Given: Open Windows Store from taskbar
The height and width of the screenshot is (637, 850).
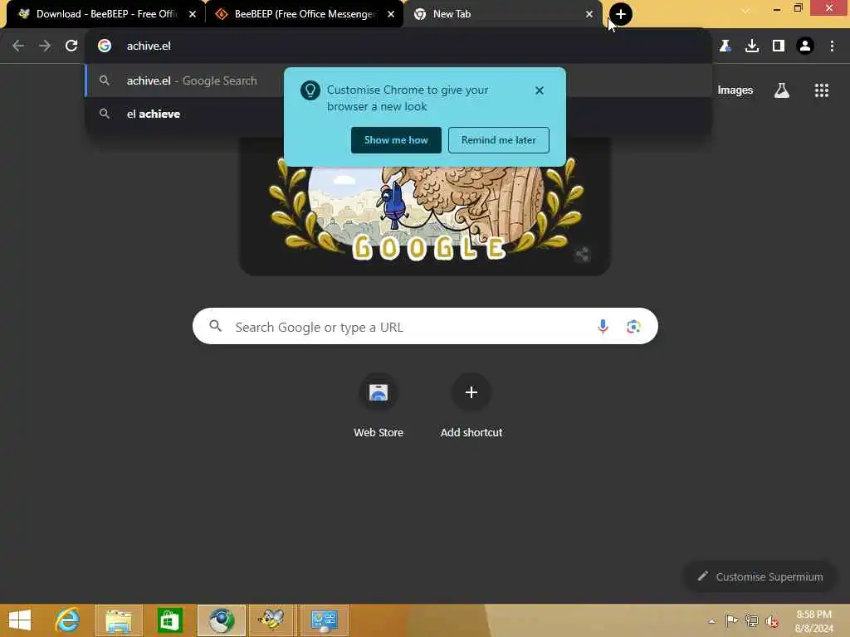Looking at the screenshot, I should tap(169, 620).
